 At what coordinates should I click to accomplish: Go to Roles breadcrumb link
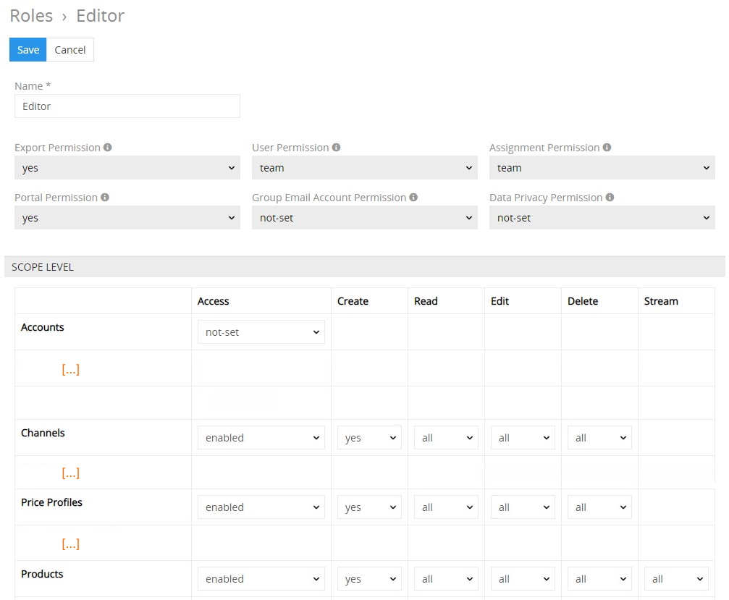tap(31, 16)
